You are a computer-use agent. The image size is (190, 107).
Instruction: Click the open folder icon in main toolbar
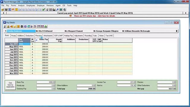pyautogui.click(x=3, y=10)
